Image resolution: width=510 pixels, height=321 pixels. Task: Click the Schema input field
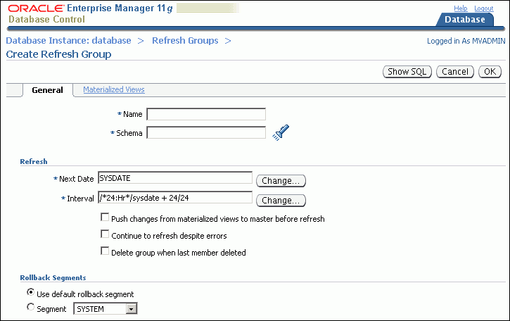click(206, 132)
